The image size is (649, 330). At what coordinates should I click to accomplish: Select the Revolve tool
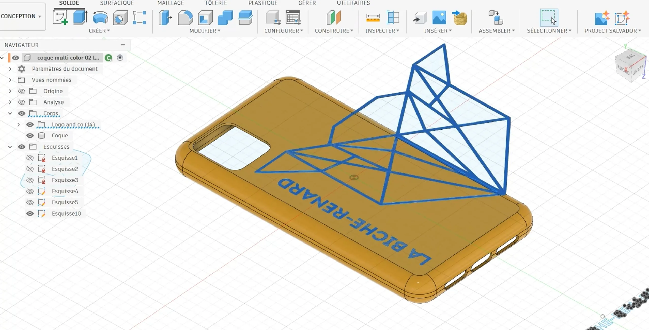click(100, 18)
